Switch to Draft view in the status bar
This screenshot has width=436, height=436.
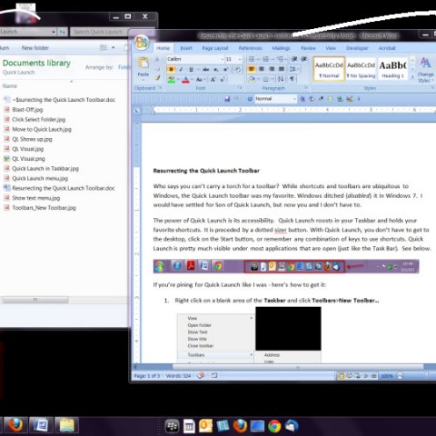click(x=374, y=376)
